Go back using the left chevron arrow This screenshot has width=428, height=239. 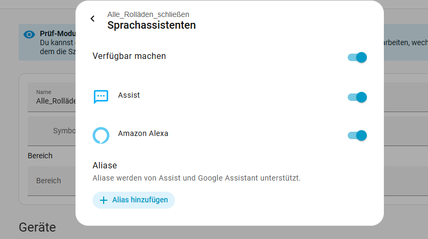click(x=93, y=19)
